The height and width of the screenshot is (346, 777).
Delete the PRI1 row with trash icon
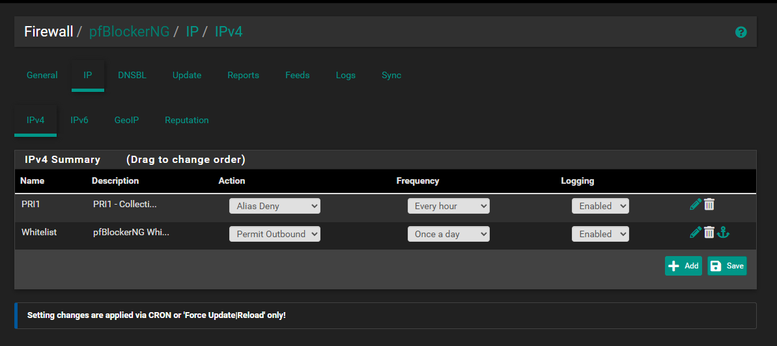coord(709,204)
